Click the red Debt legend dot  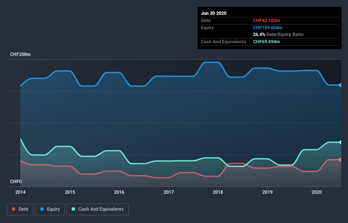(14, 209)
